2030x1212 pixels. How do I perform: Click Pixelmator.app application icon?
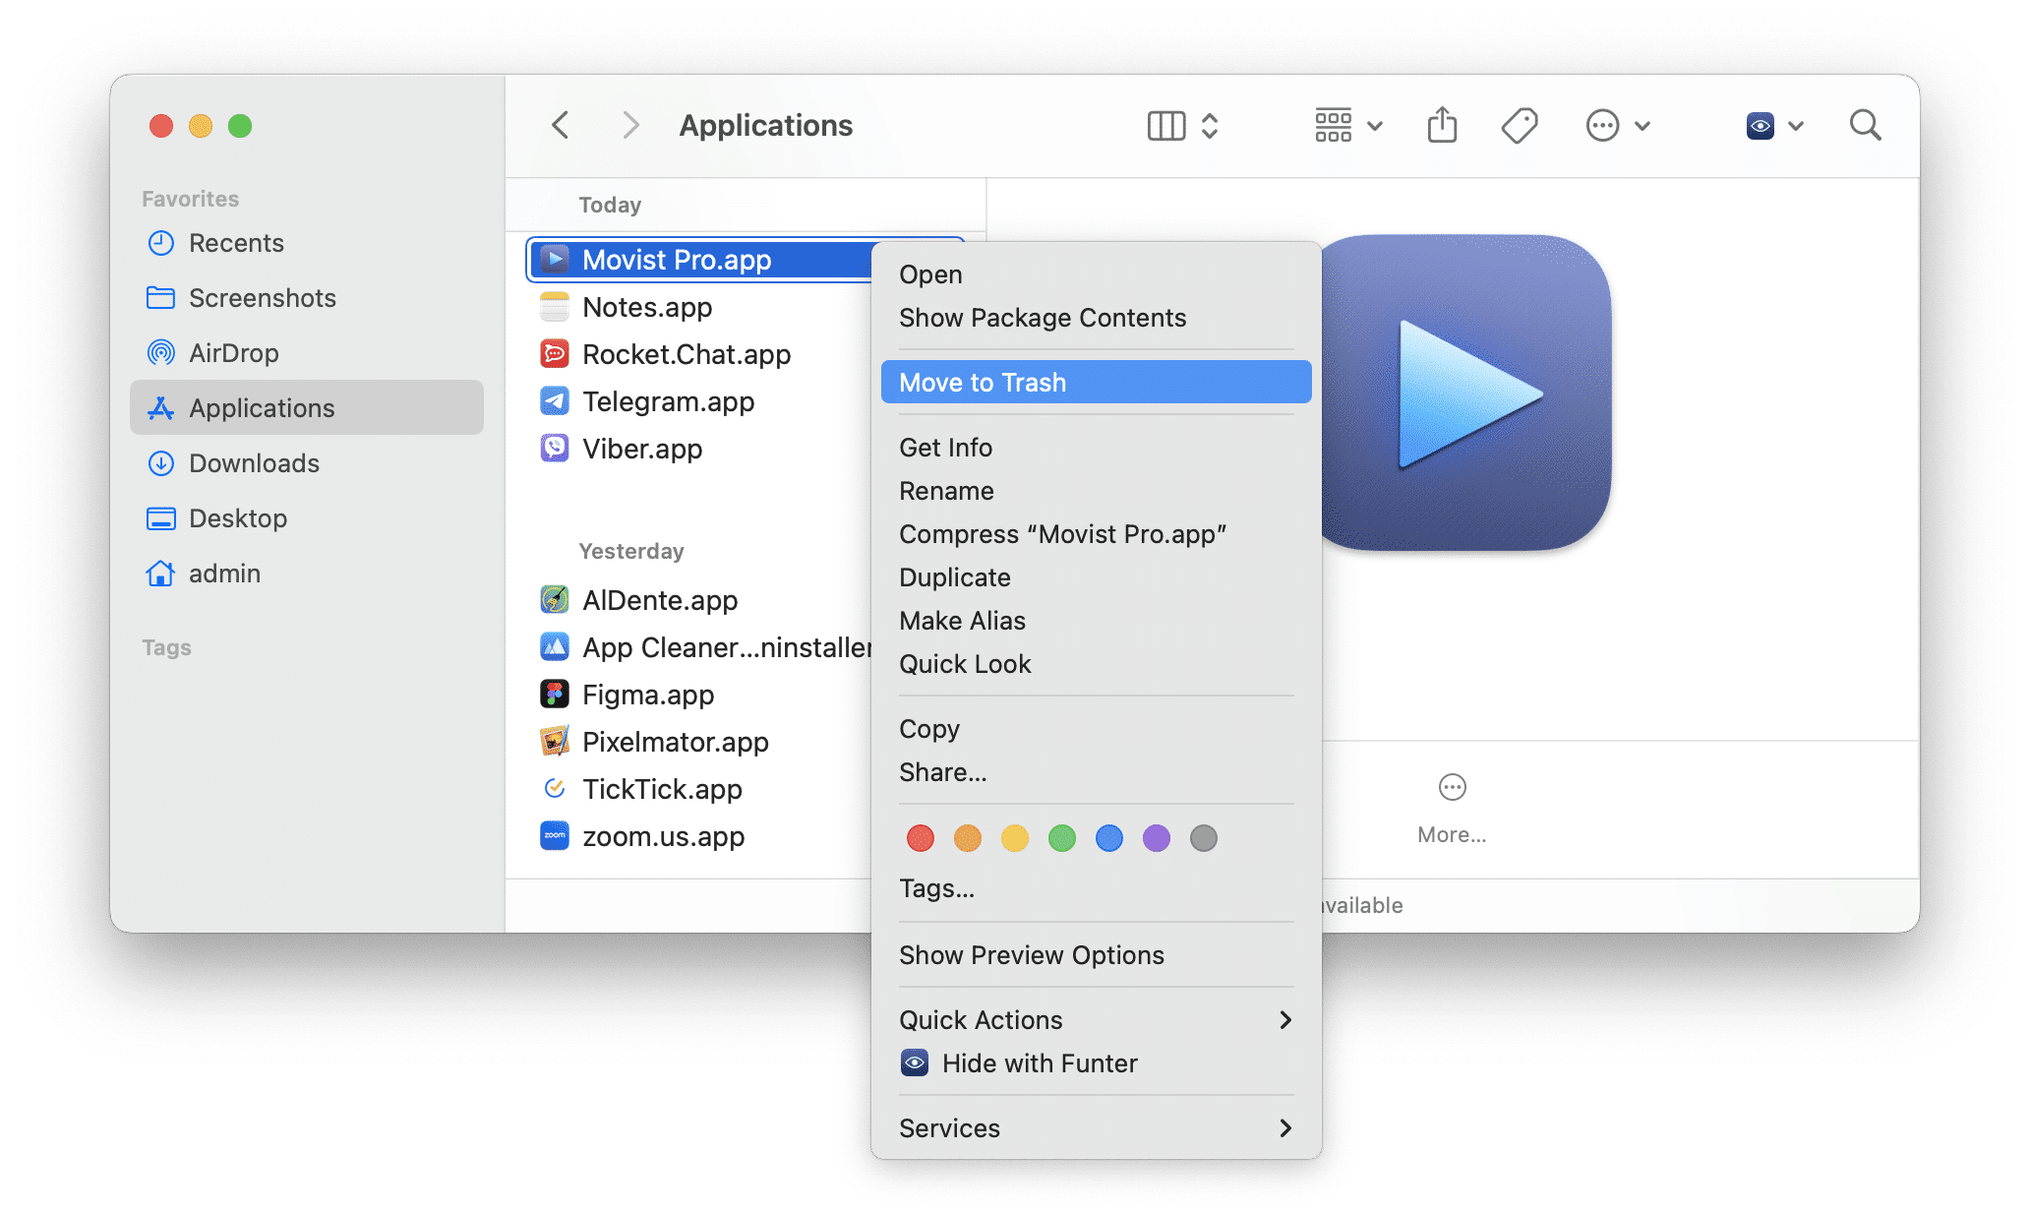pyautogui.click(x=552, y=740)
